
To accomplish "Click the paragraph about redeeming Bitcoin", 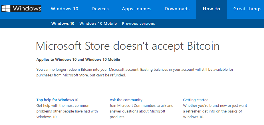I will click(x=135, y=72).
